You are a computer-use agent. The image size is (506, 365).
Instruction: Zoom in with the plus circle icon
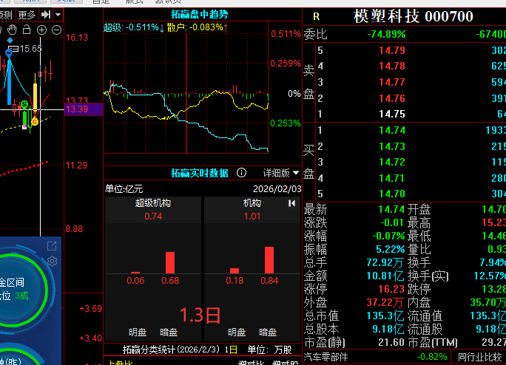coord(41,30)
